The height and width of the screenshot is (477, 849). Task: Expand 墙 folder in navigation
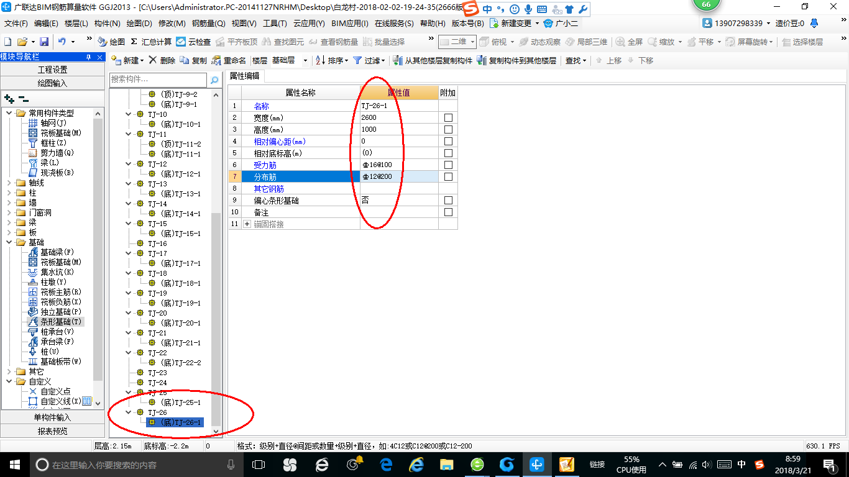pyautogui.click(x=9, y=202)
